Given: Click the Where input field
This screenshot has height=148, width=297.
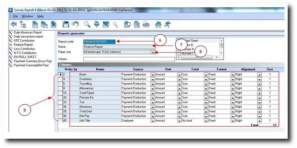Looking at the screenshot, I should (129, 59).
